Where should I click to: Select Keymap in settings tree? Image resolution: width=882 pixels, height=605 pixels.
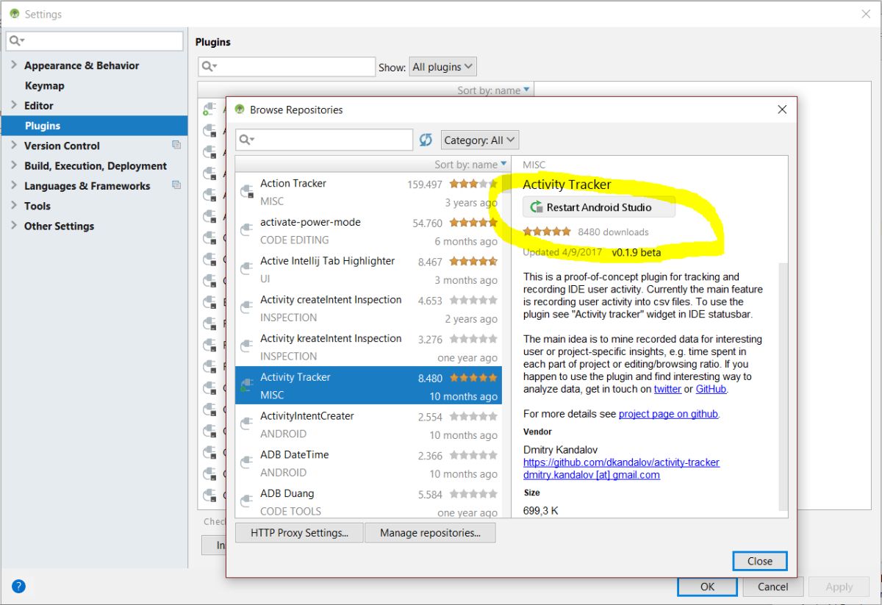(x=44, y=85)
